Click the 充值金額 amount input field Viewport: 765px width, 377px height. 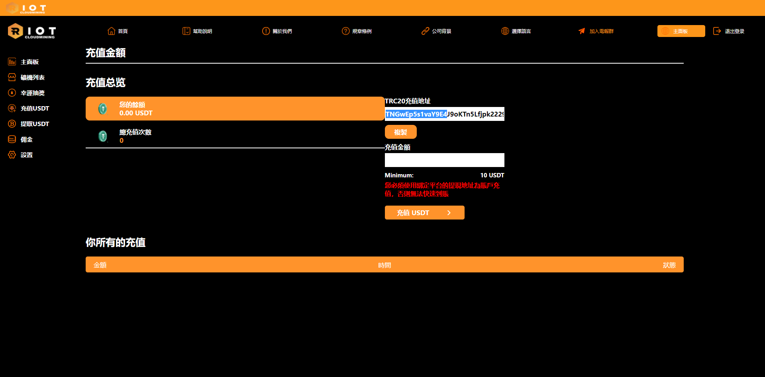pyautogui.click(x=445, y=160)
